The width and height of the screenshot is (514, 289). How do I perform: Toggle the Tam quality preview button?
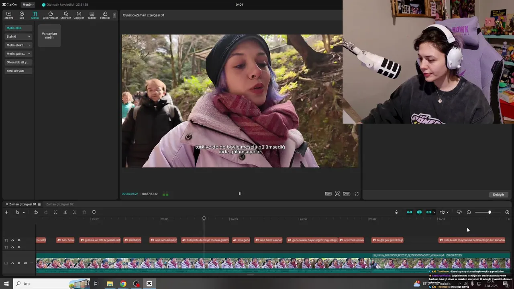pos(328,193)
